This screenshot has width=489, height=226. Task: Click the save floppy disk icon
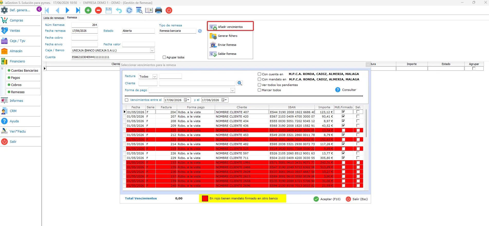point(109,10)
